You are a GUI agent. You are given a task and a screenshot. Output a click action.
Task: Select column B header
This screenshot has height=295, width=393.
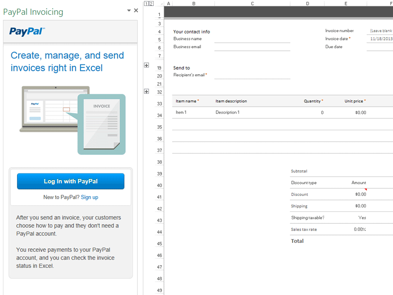(194, 3)
